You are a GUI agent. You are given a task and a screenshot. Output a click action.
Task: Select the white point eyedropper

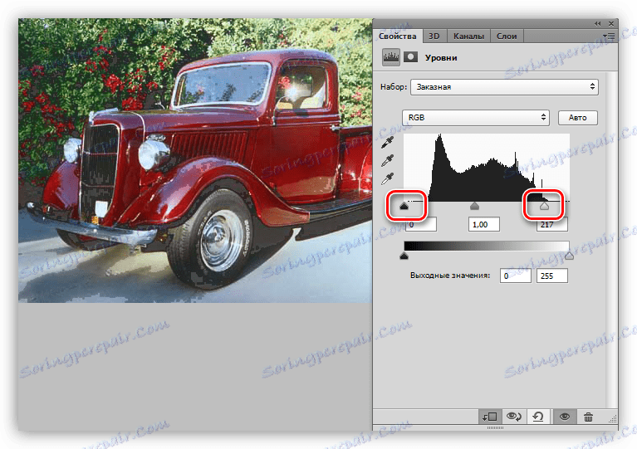[388, 178]
